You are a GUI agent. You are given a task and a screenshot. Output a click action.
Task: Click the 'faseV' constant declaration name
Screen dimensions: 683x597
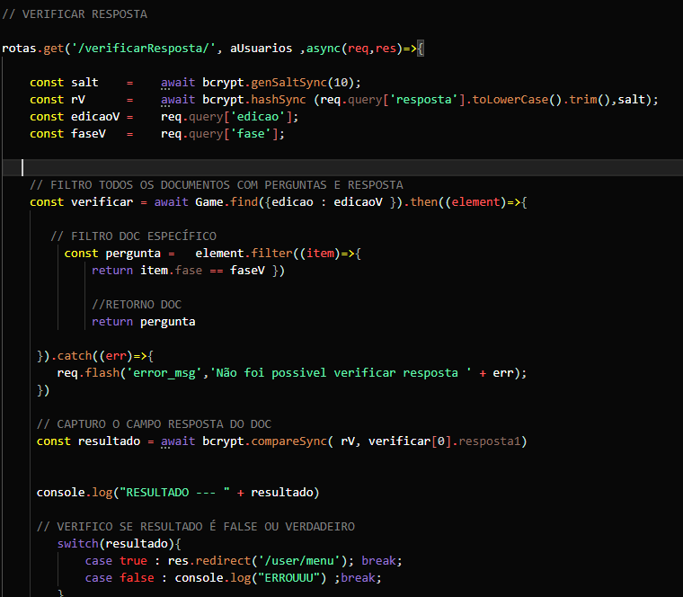tap(88, 134)
